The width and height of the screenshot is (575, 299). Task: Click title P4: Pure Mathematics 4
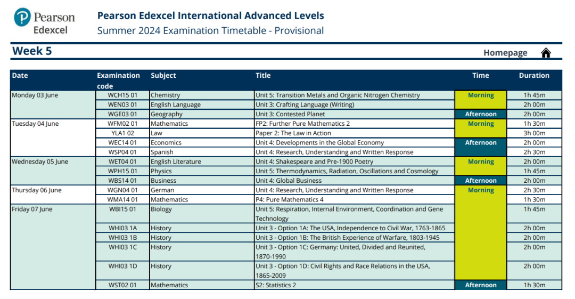(290, 200)
